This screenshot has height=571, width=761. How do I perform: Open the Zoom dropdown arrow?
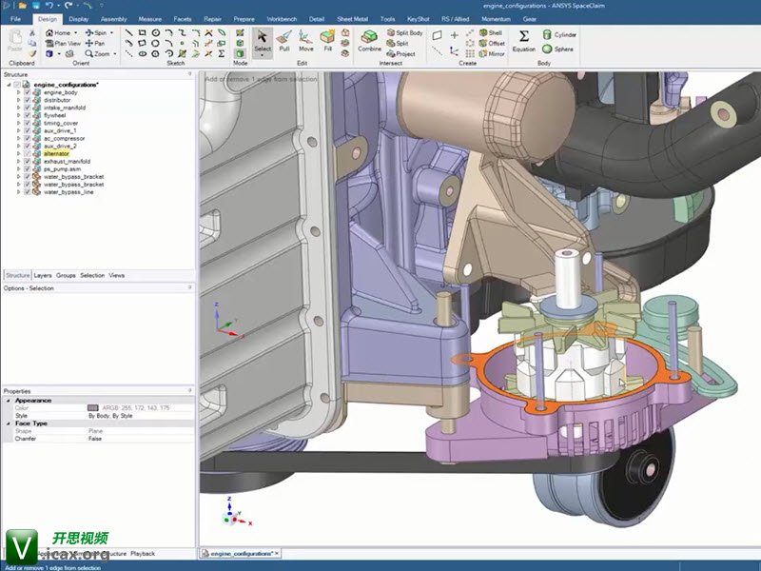pyautogui.click(x=115, y=54)
